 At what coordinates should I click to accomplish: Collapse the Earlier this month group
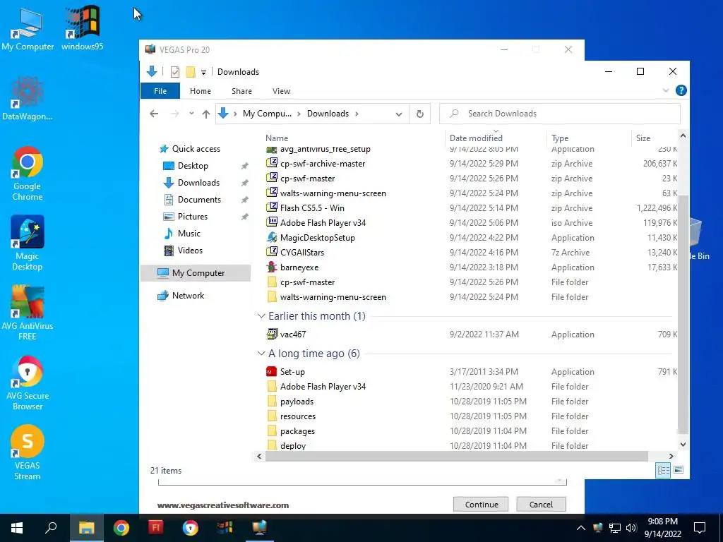pyautogui.click(x=261, y=316)
